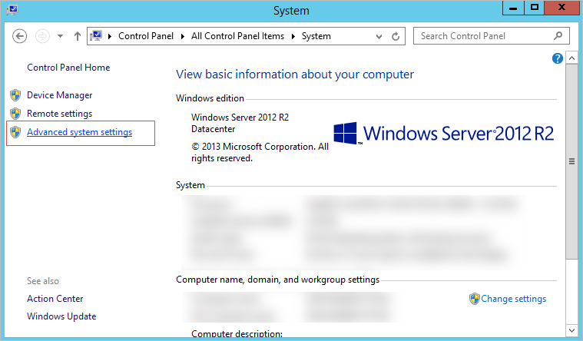Image resolution: width=583 pixels, height=341 pixels.
Task: Click the Change settings link
Action: tap(513, 299)
